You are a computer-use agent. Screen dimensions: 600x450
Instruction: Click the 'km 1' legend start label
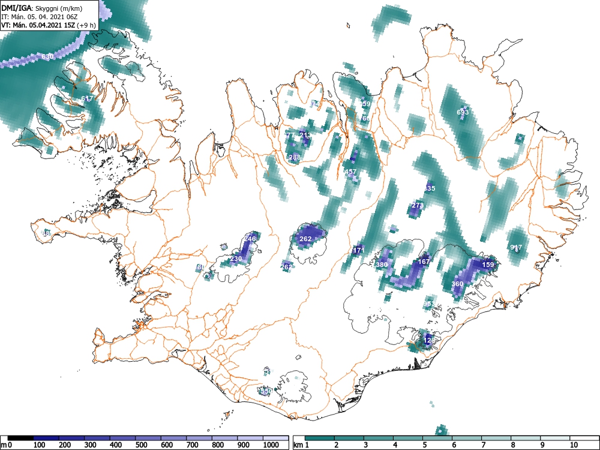click(x=301, y=445)
